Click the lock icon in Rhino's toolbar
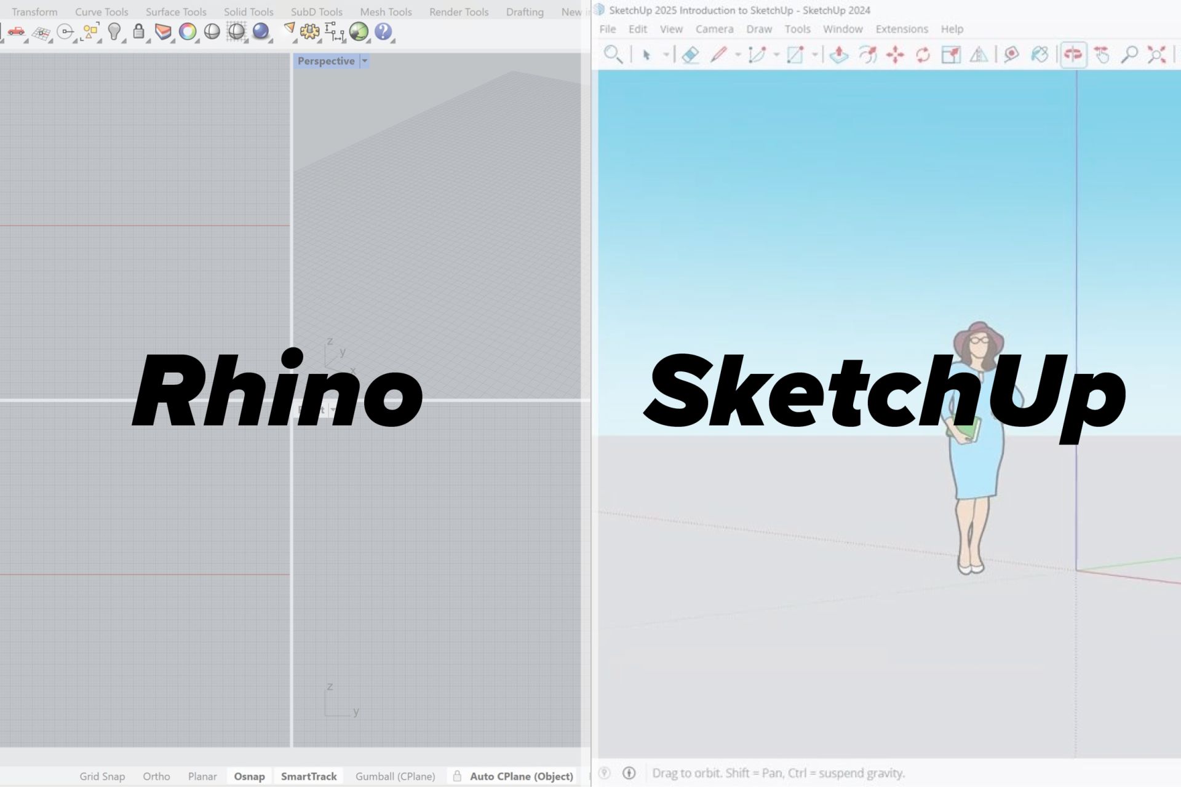 (138, 33)
